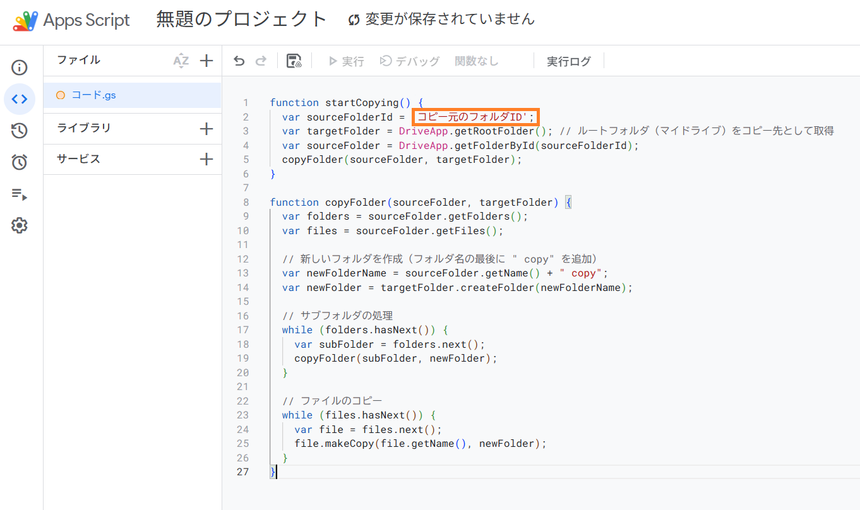Open the 関数なし function selector dropdown
860x510 pixels.
click(x=477, y=61)
